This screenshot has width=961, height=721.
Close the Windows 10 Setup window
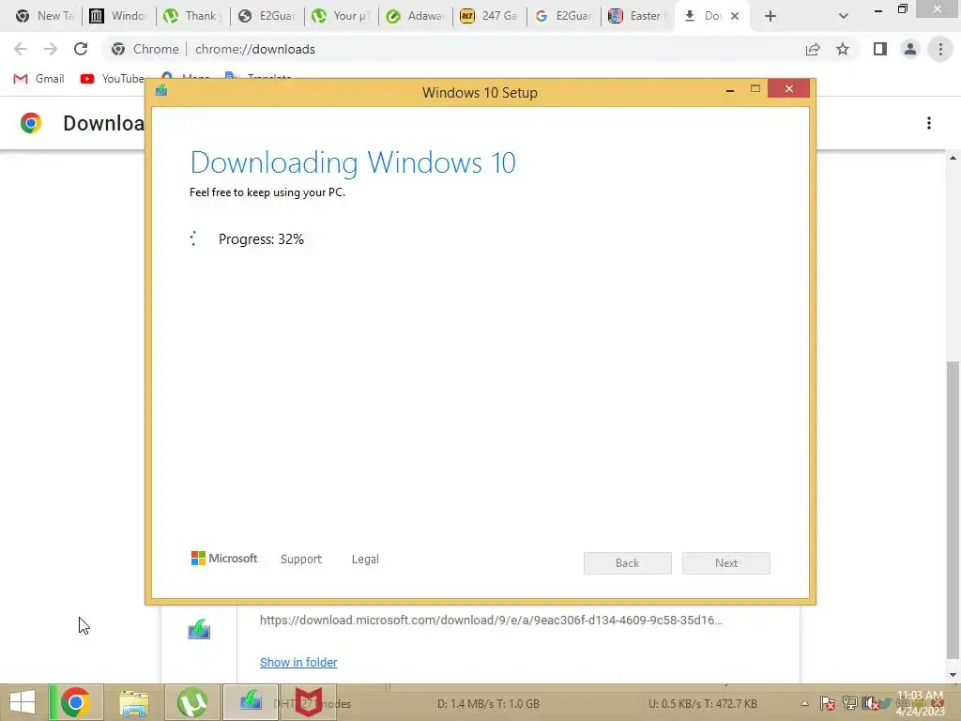(x=788, y=89)
